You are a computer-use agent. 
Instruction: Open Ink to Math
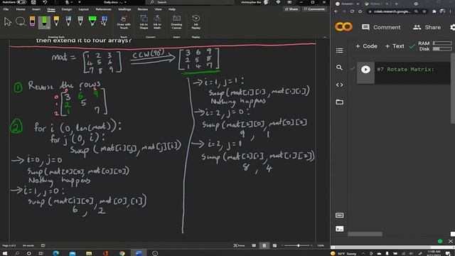157,22
